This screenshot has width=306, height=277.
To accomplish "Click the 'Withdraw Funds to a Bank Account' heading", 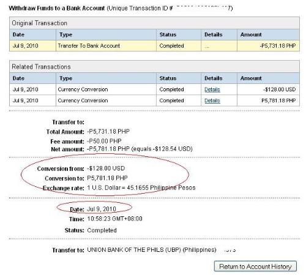I will point(57,9).
